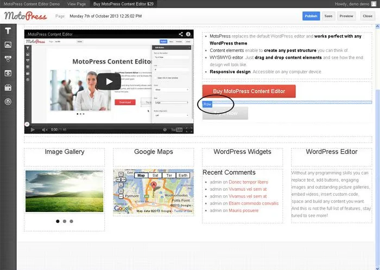Screen dimensions: 380x270
Task: Open the Preview of the page
Action: 346,16
